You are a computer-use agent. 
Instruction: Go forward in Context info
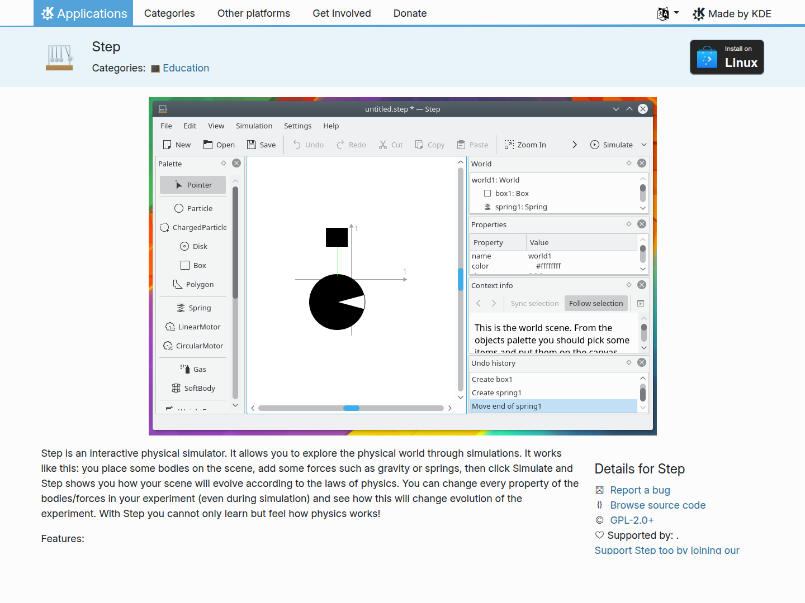pos(494,303)
